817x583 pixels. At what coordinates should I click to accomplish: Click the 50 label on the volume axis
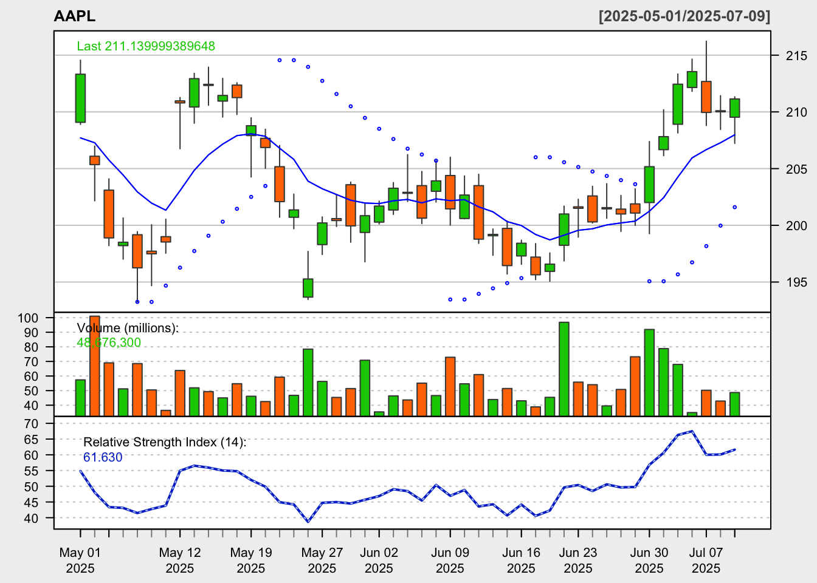[32, 391]
